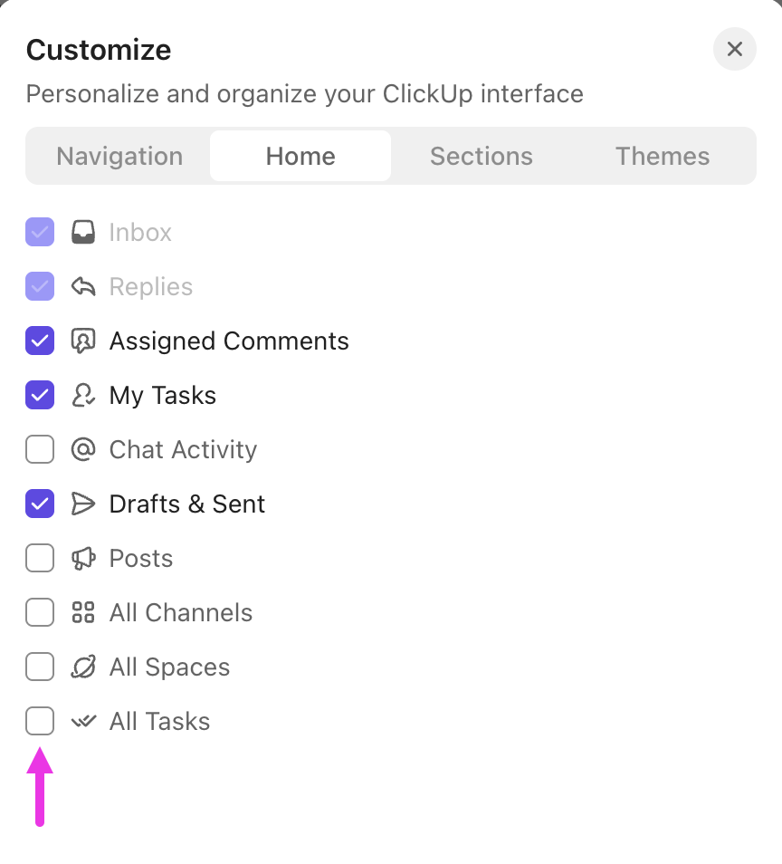Close the Customize dialog
Viewport: 782px width, 864px height.
[735, 49]
